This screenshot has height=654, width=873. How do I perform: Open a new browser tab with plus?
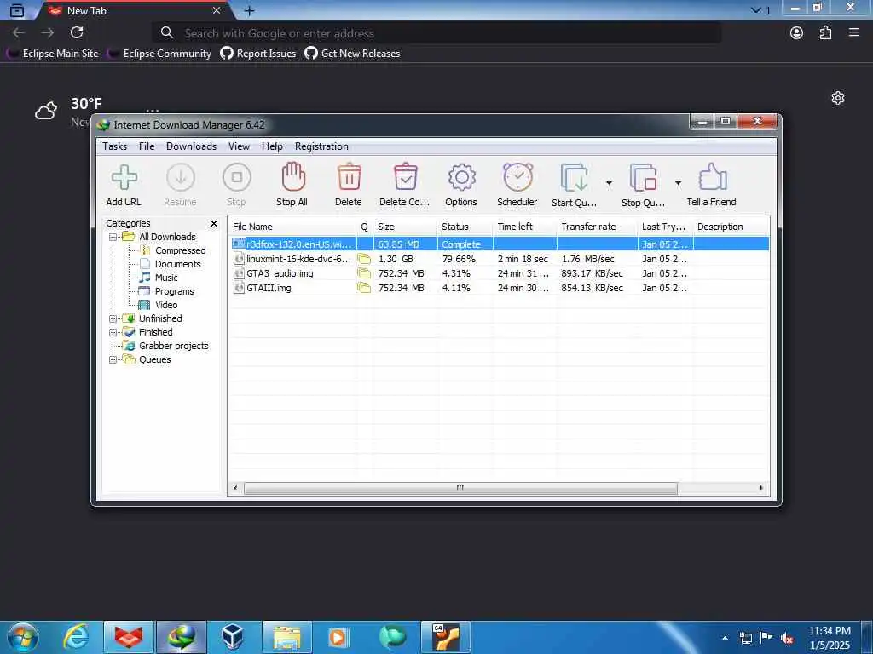tap(250, 10)
